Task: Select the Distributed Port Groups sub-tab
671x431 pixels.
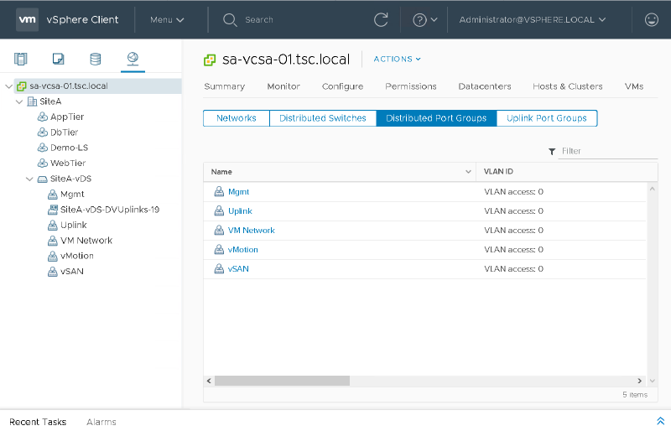Action: (x=436, y=118)
